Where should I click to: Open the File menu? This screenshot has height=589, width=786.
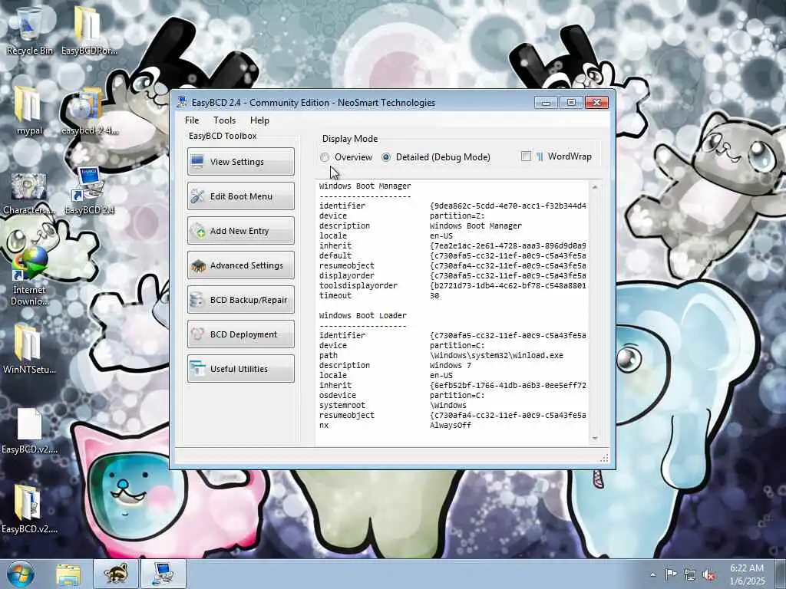pos(191,120)
